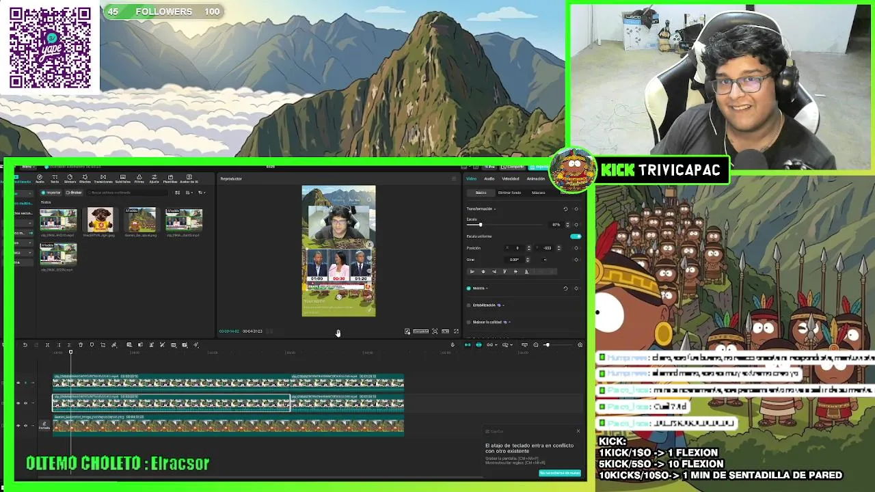Reset the Transformación settings
875x492 pixels.
[565, 209]
